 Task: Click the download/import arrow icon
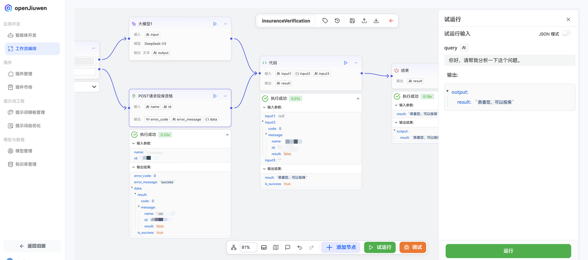[376, 21]
